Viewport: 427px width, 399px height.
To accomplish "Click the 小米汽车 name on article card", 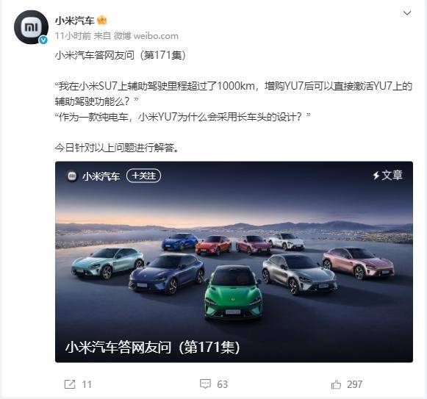I will [101, 176].
